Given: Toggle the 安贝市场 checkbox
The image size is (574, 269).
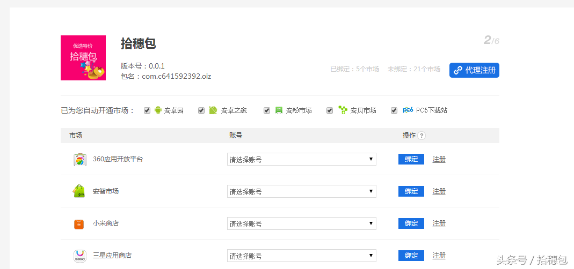Looking at the screenshot, I should click(330, 110).
